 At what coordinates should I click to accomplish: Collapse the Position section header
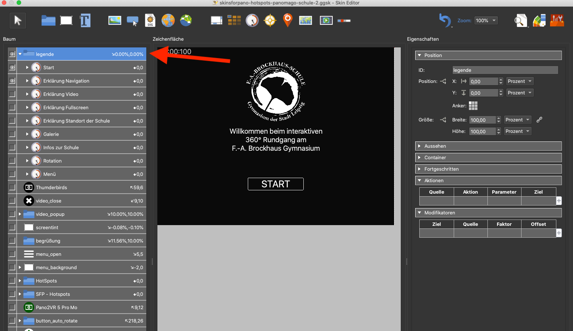(x=489, y=55)
